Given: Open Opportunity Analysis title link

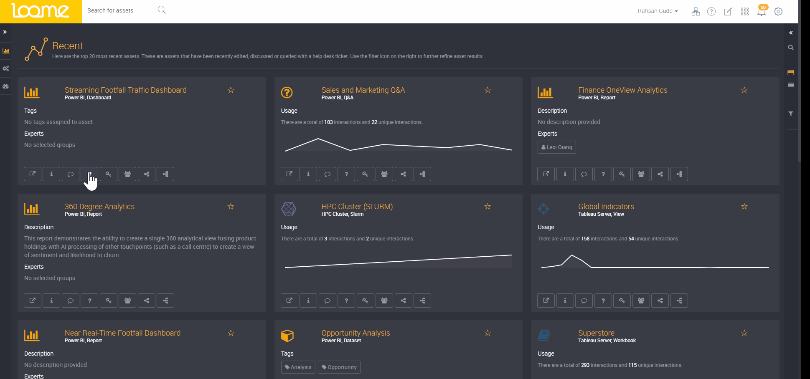Looking at the screenshot, I should (356, 333).
